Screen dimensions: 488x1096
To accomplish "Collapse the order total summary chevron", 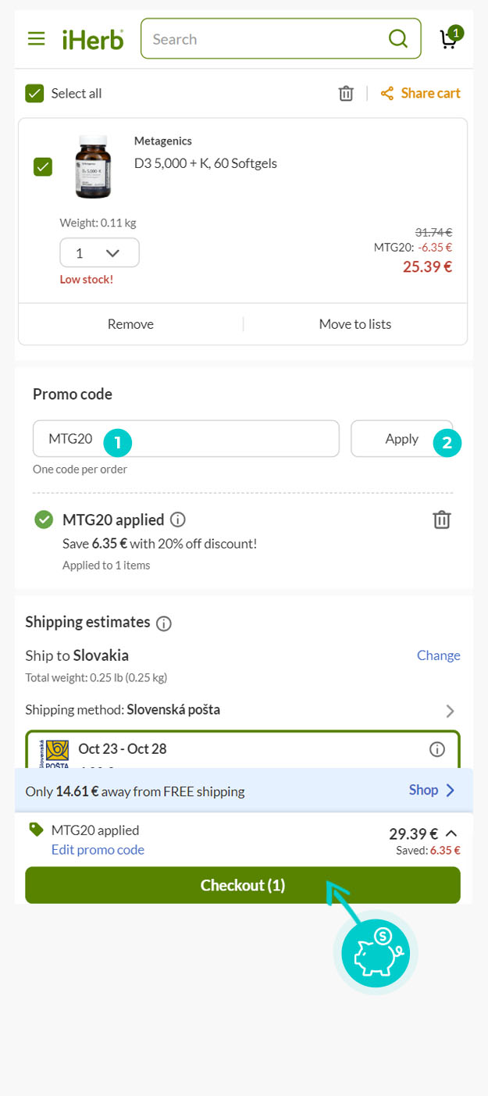I will pyautogui.click(x=451, y=833).
